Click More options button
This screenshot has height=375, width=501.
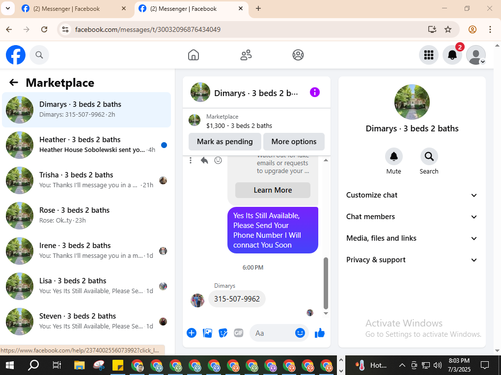click(294, 142)
